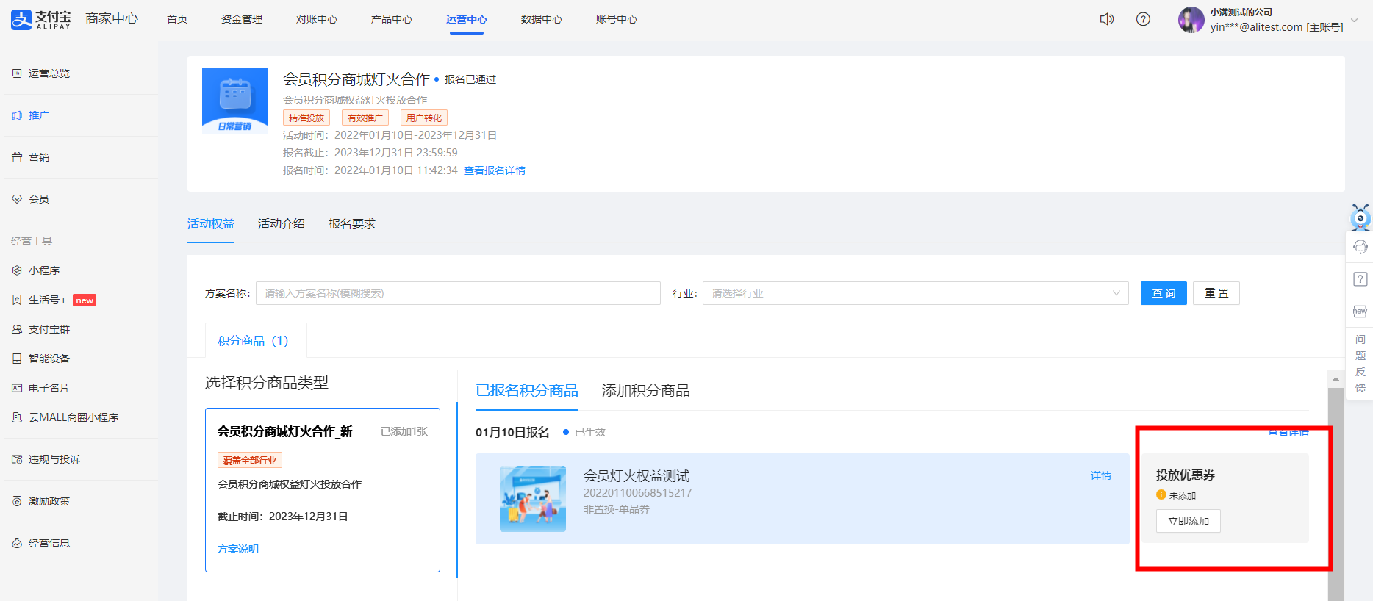Image resolution: width=1373 pixels, height=601 pixels.
Task: Click the Alipay logo
Action: (41, 19)
